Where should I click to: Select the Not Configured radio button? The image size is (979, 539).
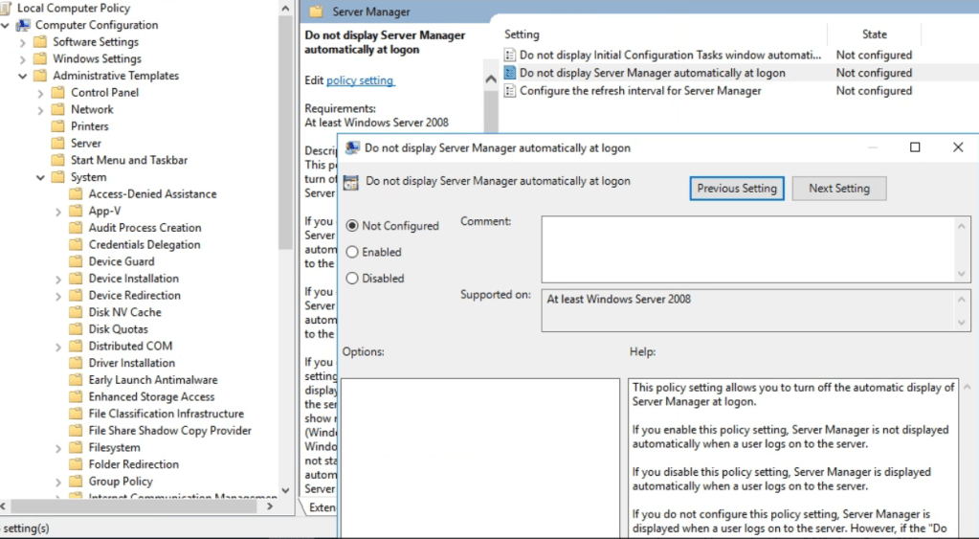coord(353,226)
